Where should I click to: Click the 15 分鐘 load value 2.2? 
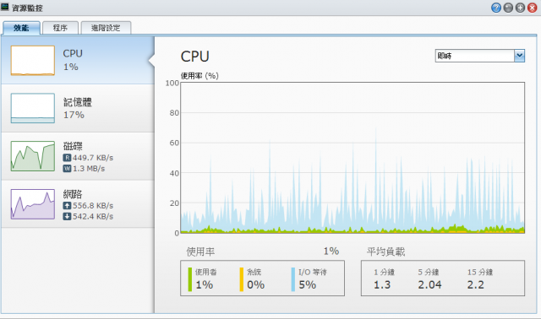(x=475, y=285)
